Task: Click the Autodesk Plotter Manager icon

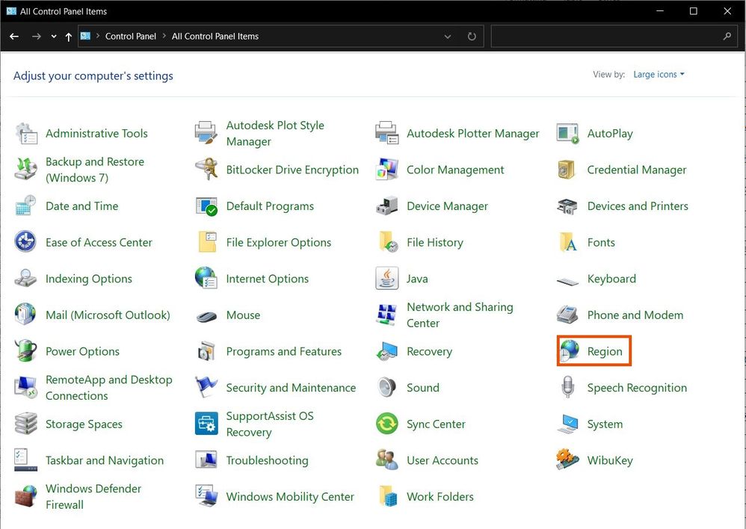Action: (386, 134)
